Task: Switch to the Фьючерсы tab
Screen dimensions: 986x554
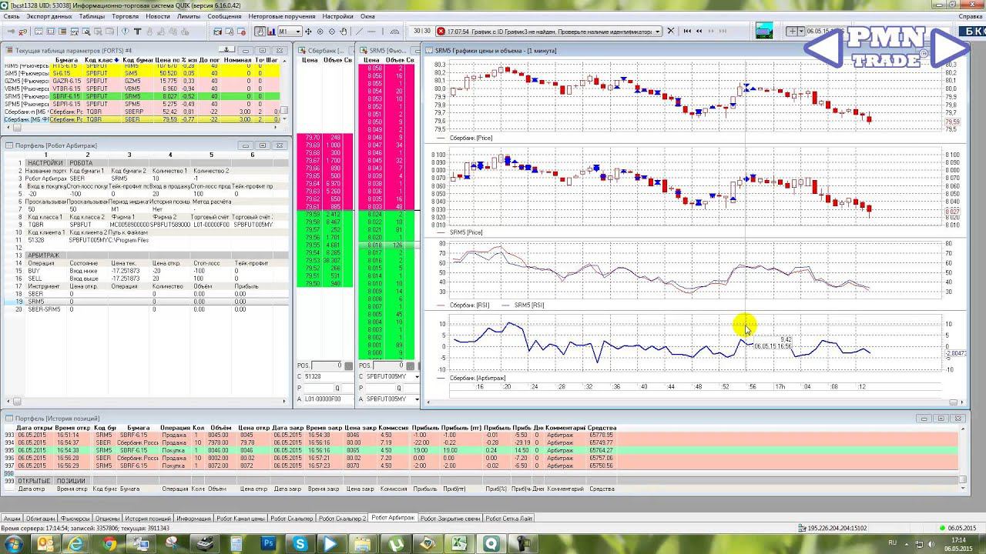Action: click(75, 519)
